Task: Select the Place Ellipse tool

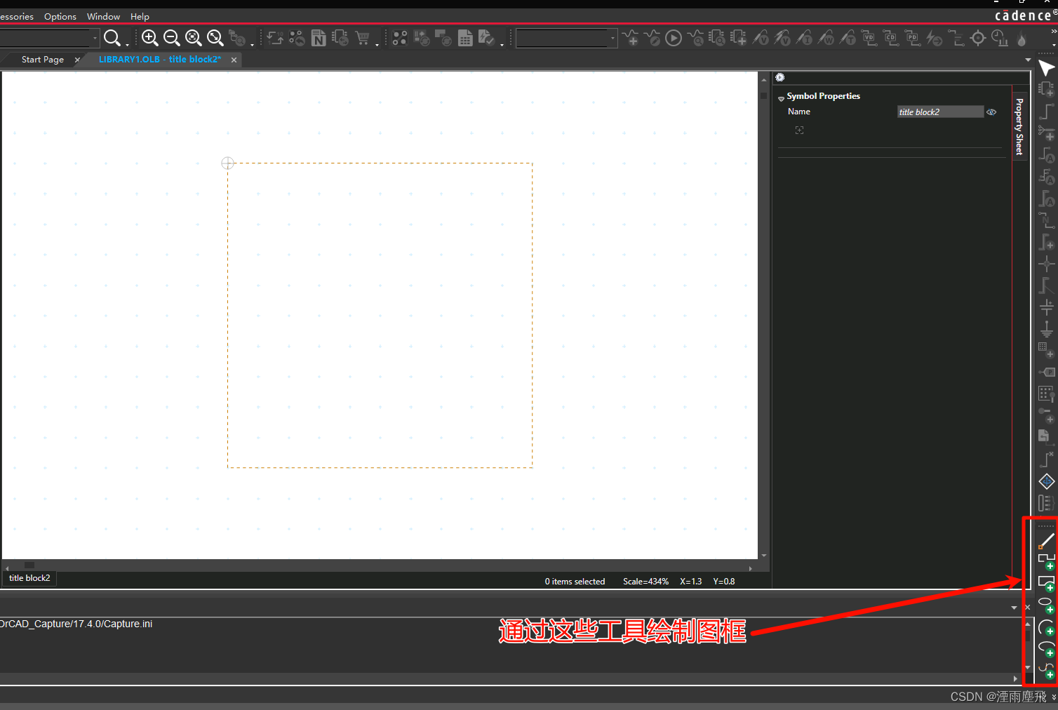Action: coord(1046,605)
